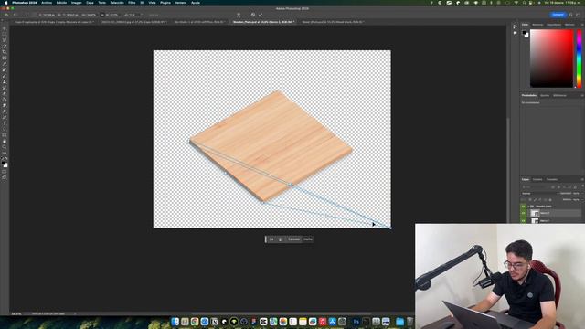Click the hue slider strip
The image size is (585, 329).
coord(579,58)
